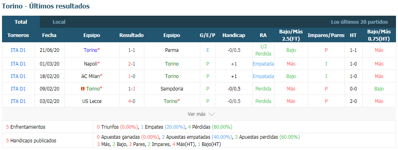Open the AC Milan team link
Screen dimensions: 398x150
tap(90, 76)
